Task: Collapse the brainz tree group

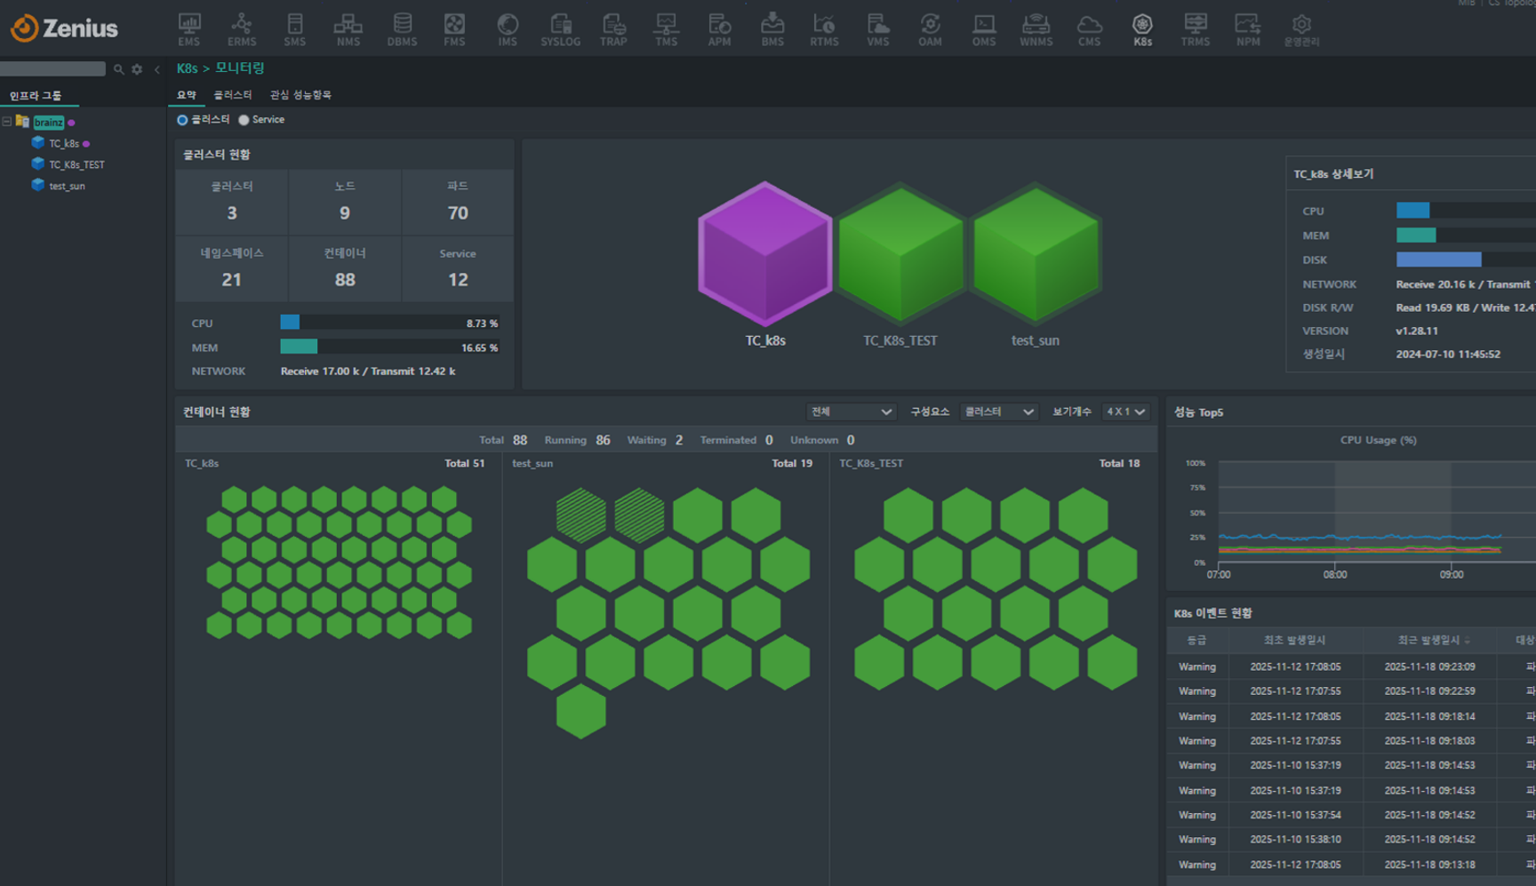Action: pos(7,122)
